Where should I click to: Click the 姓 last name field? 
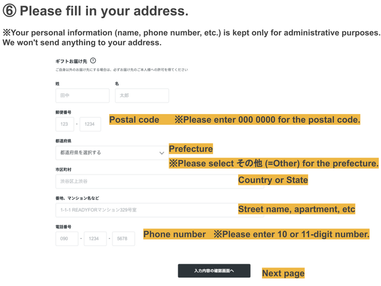coord(82,95)
